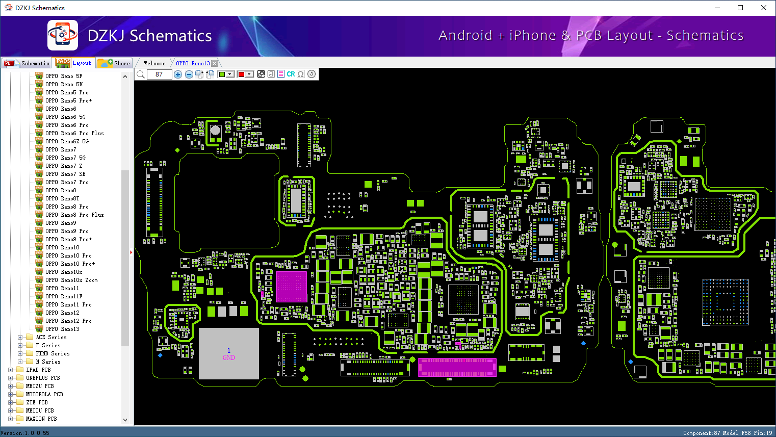
Task: Expand the F Series folder
Action: 20,345
